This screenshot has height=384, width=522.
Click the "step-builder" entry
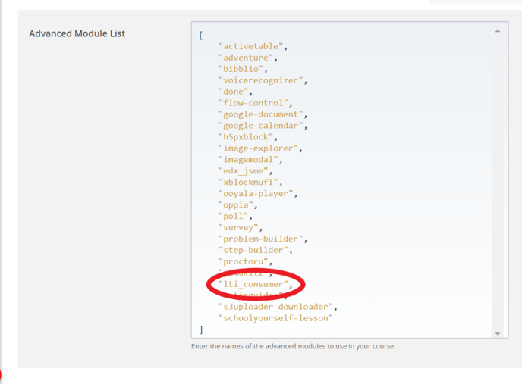tap(253, 250)
